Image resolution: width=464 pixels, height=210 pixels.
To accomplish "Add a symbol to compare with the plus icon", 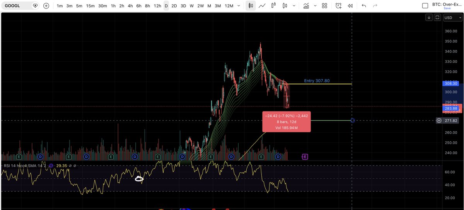I will point(46,6).
